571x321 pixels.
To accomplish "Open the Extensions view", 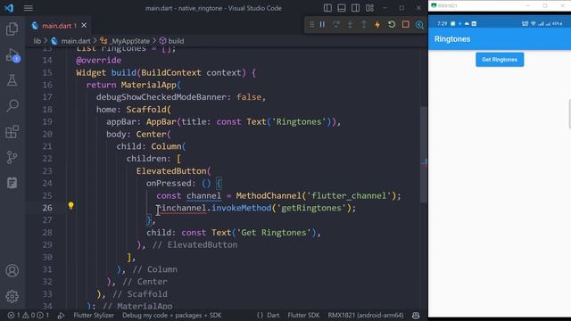I will pyautogui.click(x=12, y=131).
